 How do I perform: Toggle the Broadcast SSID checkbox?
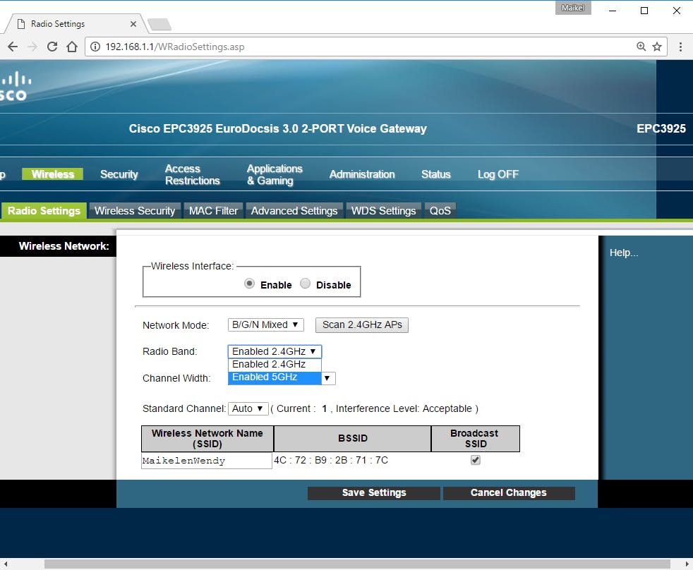click(476, 460)
